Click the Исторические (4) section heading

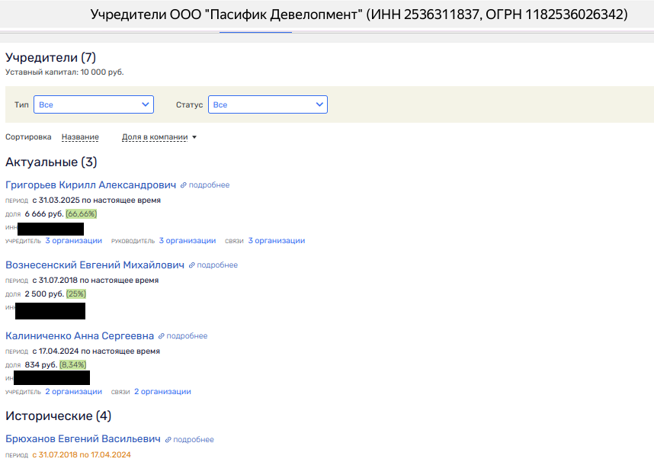click(59, 415)
